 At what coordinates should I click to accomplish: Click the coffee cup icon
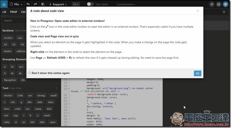pyautogui.click(x=225, y=4)
